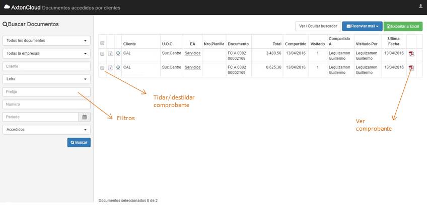The width and height of the screenshot is (427, 207).
Task: Open calendar picker for Periodo field
Action: (x=85, y=117)
